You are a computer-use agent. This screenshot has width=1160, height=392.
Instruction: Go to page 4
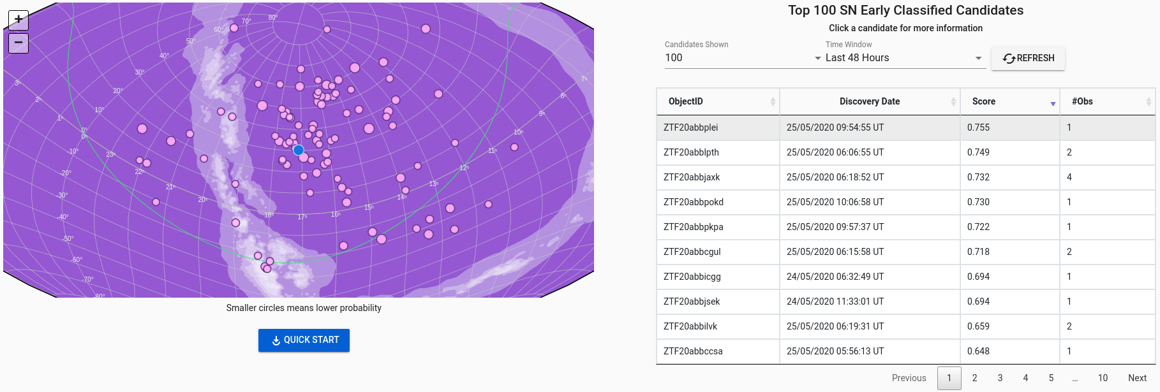coord(1025,378)
